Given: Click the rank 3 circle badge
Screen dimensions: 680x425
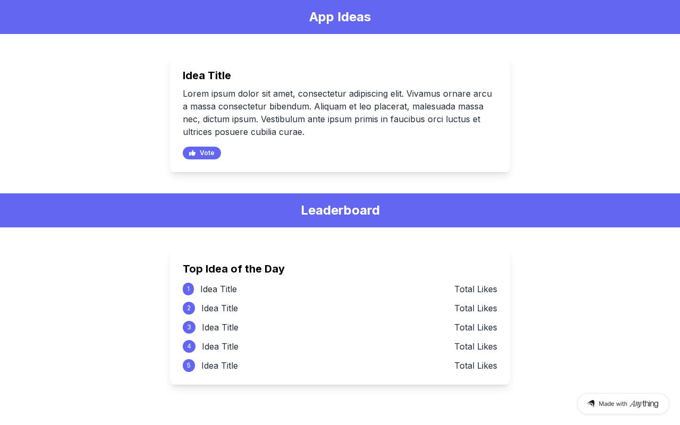Looking at the screenshot, I should (x=189, y=327).
